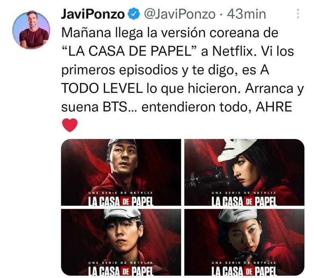The width and height of the screenshot is (314, 278).
Task: Visit the @JaviPonzo handle link
Action: (179, 14)
